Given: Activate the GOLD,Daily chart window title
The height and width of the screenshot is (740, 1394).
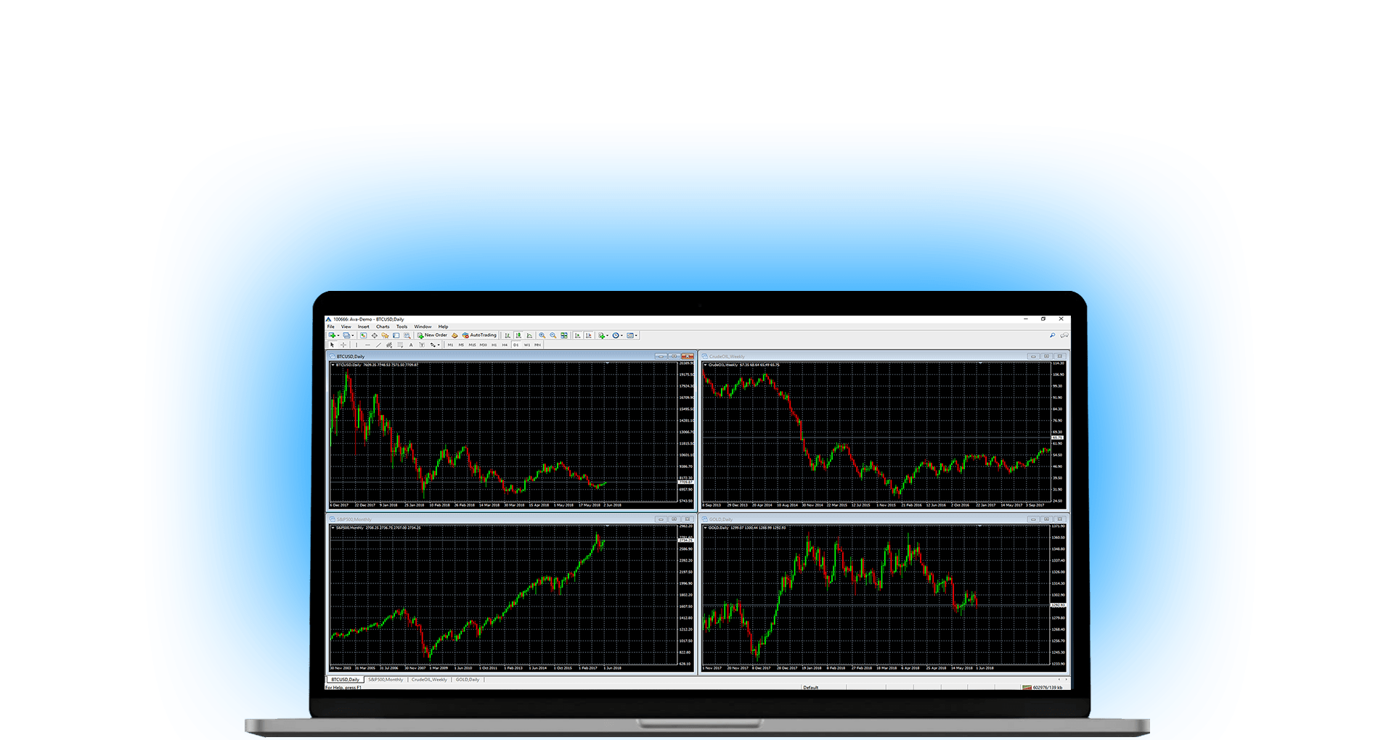Looking at the screenshot, I should [721, 519].
